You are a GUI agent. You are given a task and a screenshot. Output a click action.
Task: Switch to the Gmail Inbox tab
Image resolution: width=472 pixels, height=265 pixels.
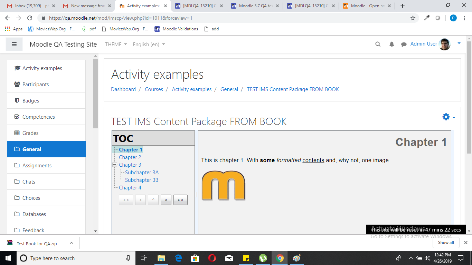coord(31,6)
